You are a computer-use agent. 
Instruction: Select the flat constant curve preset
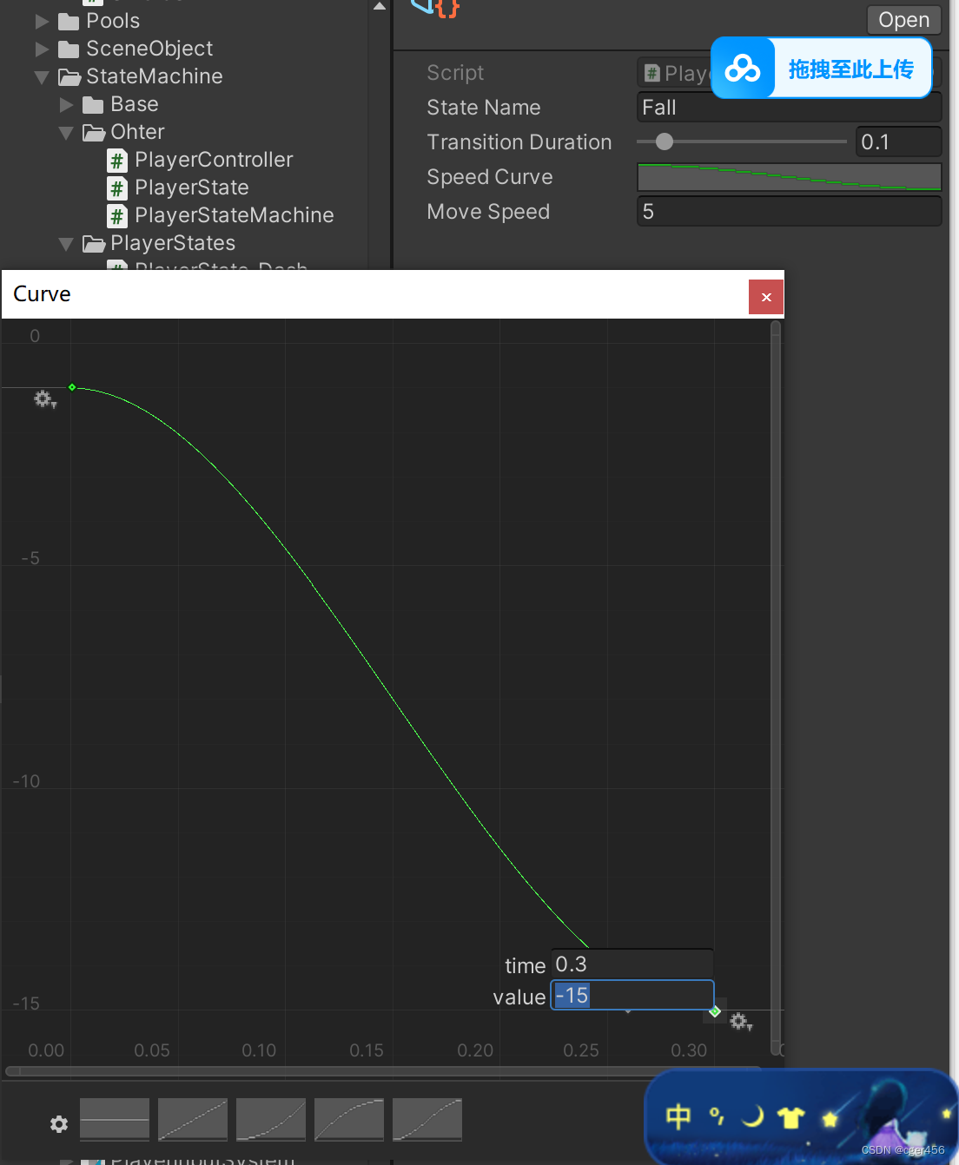(114, 1120)
